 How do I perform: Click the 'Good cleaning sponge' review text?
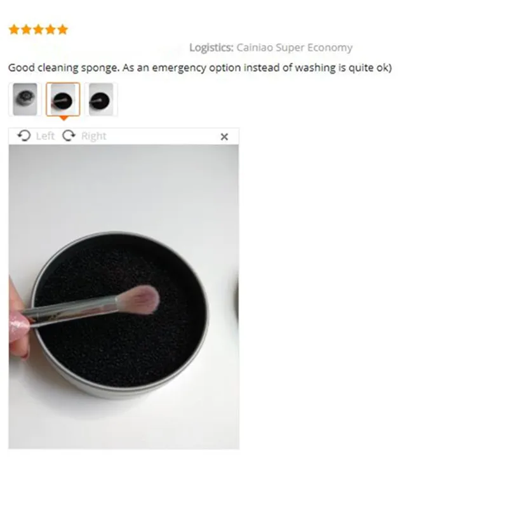(64, 68)
